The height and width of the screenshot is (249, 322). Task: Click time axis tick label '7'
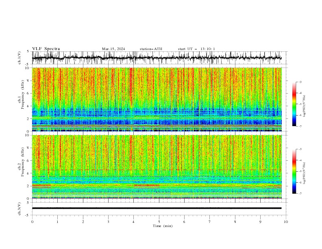(210, 222)
